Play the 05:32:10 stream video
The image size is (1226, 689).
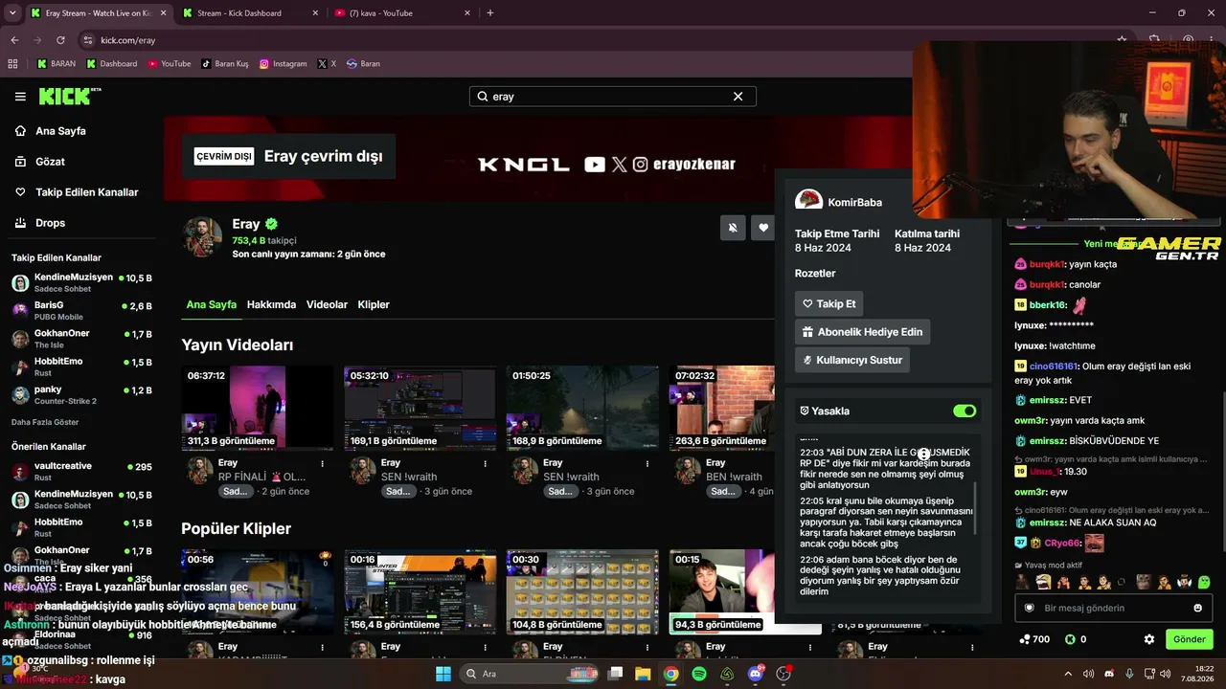(x=420, y=408)
